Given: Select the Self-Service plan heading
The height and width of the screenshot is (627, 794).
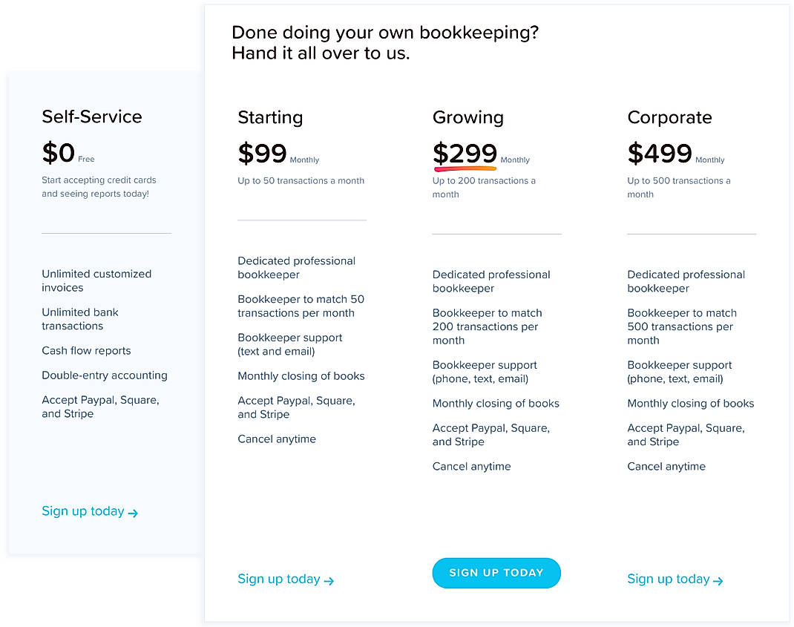Looking at the screenshot, I should coord(91,116).
